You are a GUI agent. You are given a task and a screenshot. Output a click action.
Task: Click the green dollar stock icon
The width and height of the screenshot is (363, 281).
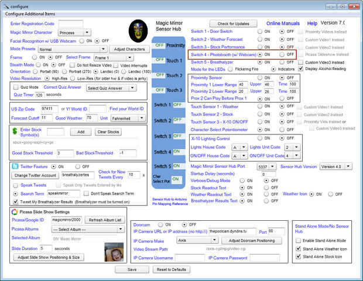(15, 131)
